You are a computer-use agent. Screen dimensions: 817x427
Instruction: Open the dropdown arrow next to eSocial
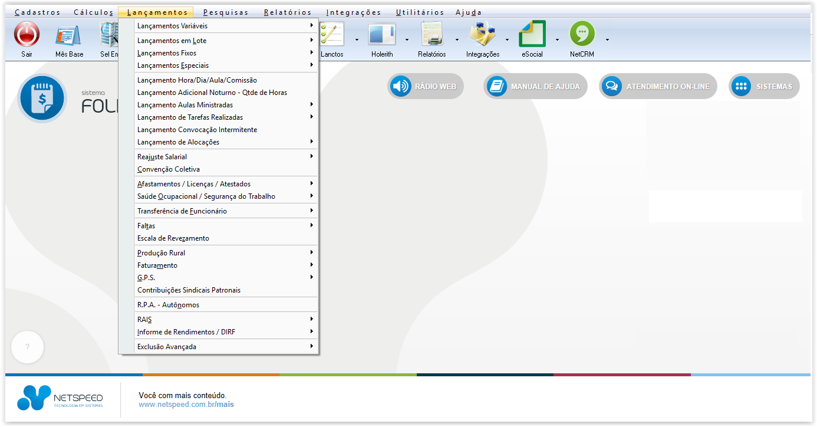tap(557, 40)
